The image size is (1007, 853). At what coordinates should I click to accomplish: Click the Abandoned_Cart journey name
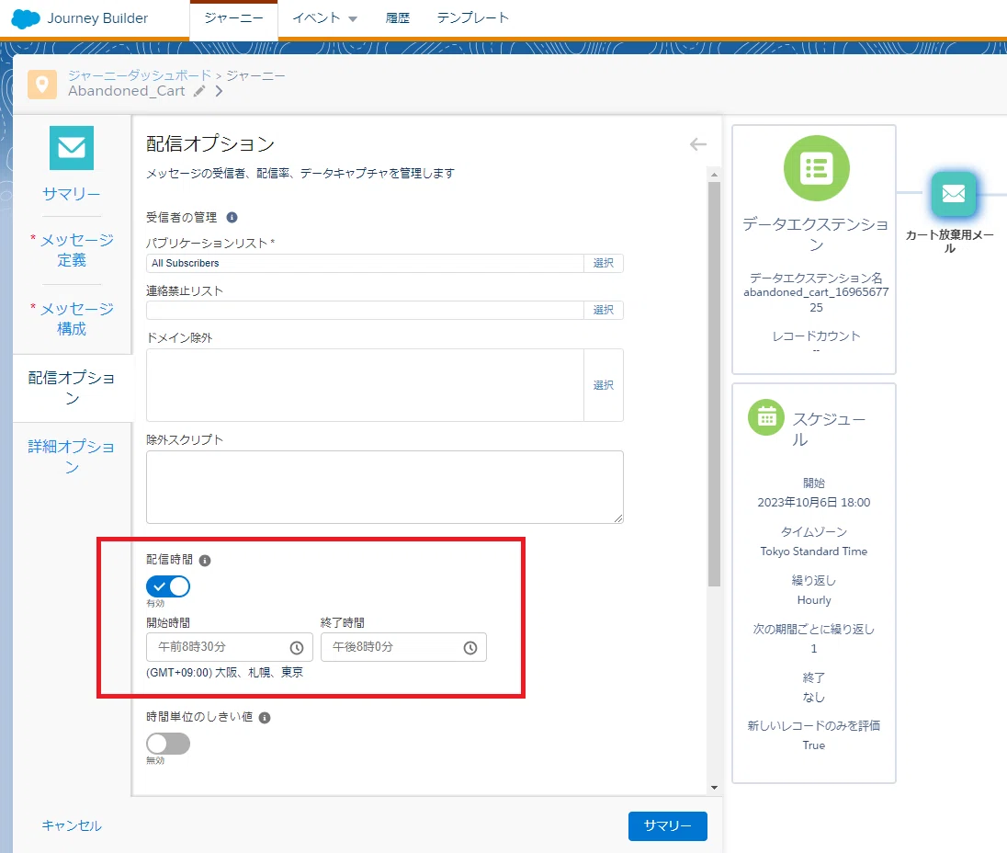pos(127,91)
